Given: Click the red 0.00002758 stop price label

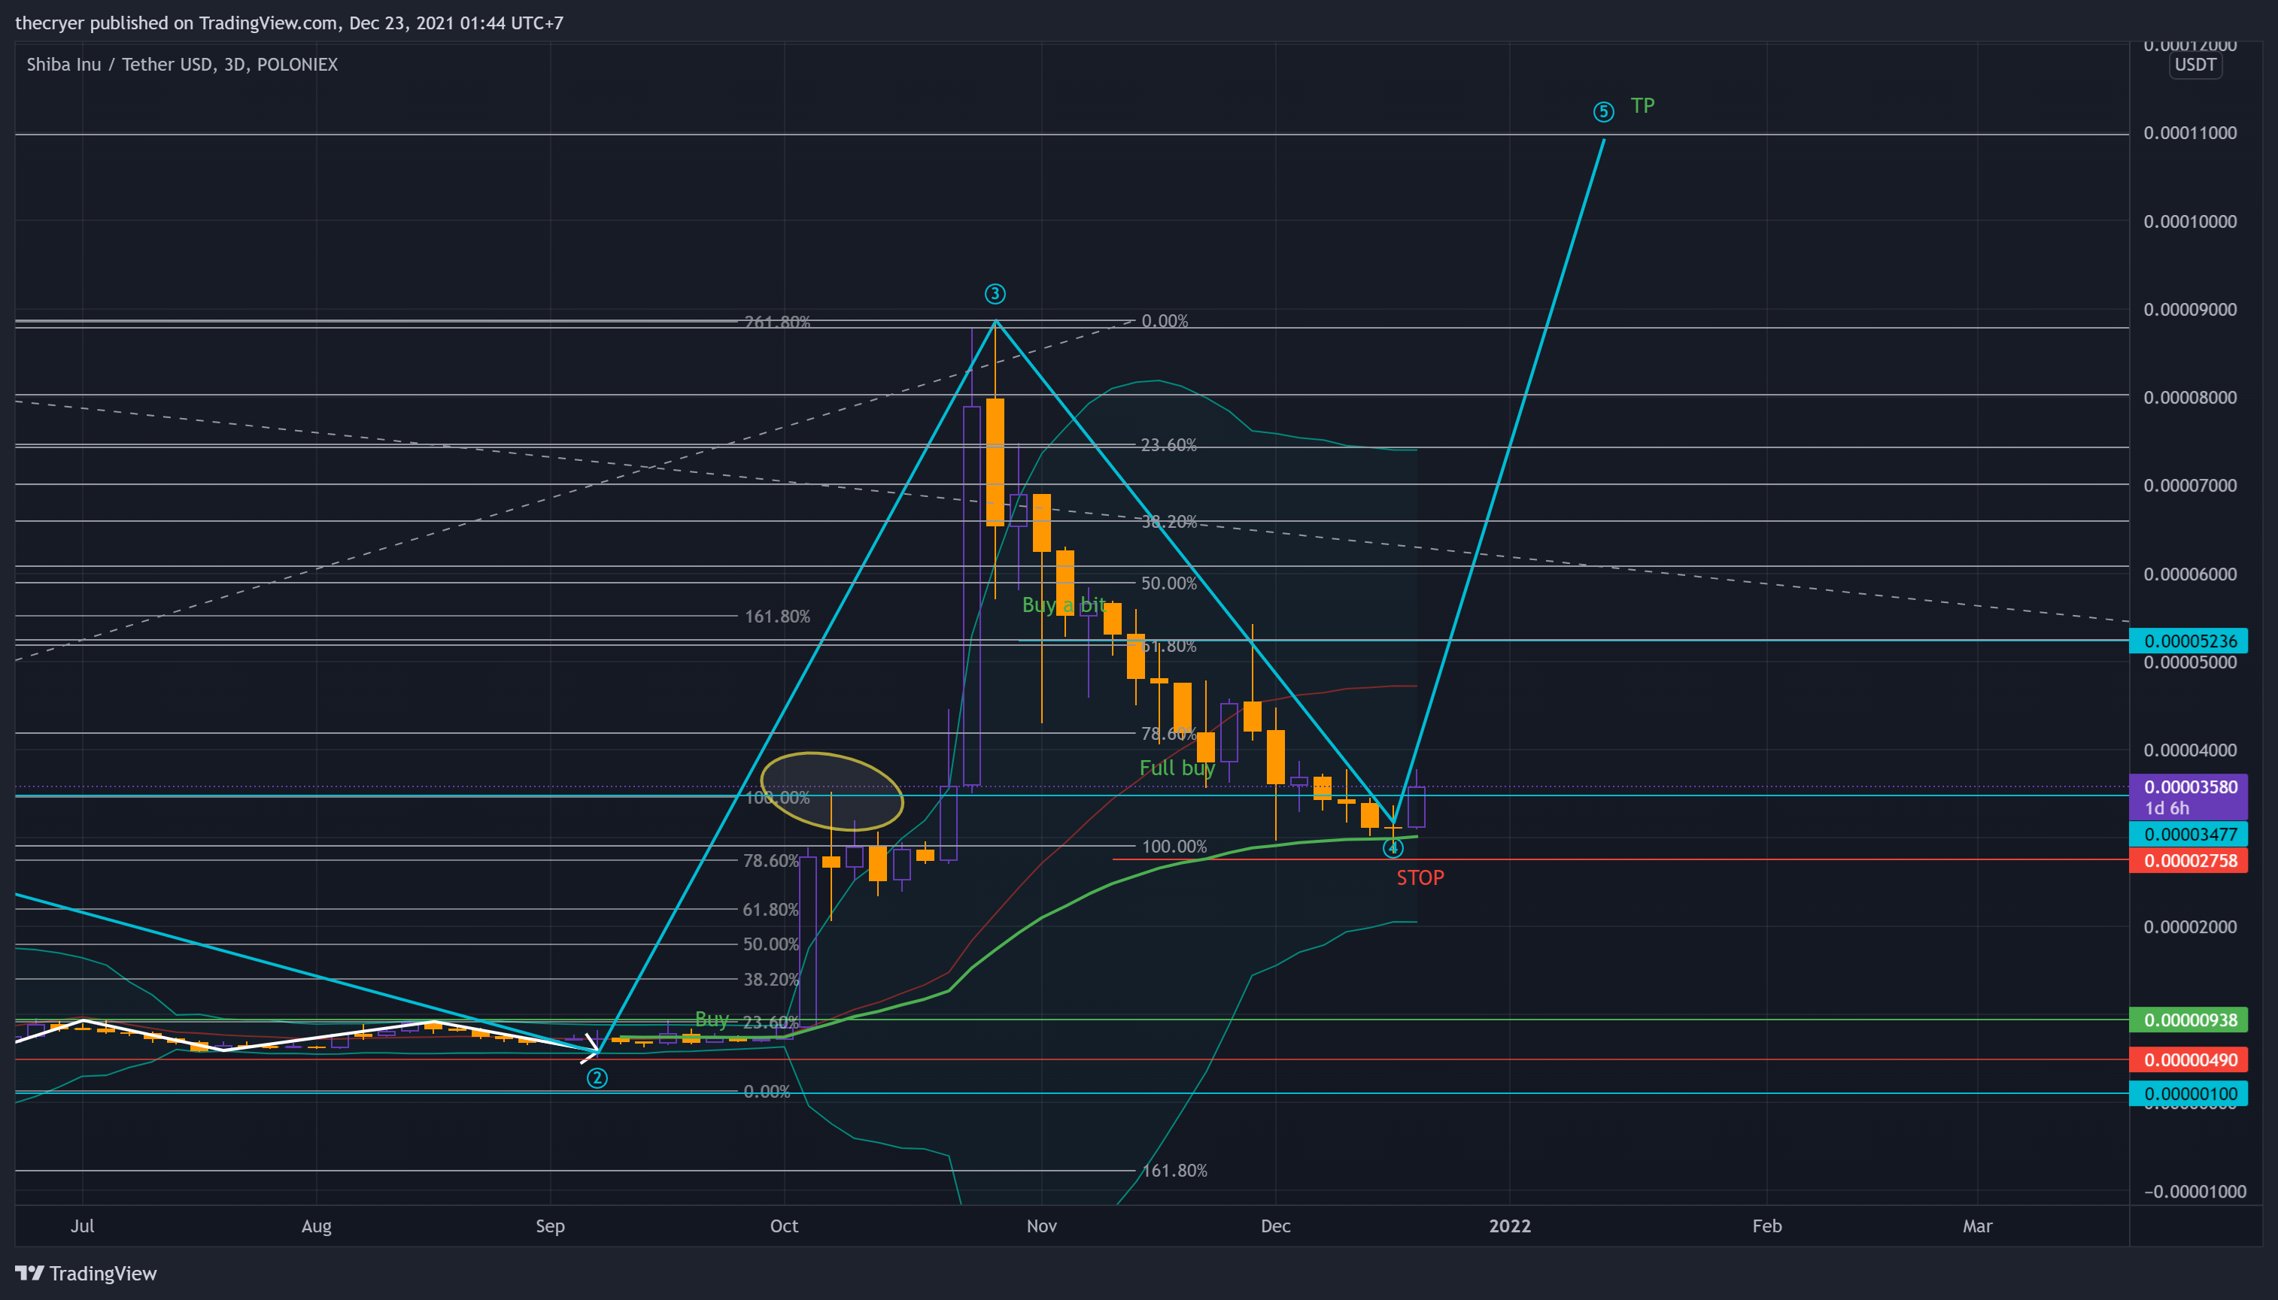Looking at the screenshot, I should point(2188,861).
